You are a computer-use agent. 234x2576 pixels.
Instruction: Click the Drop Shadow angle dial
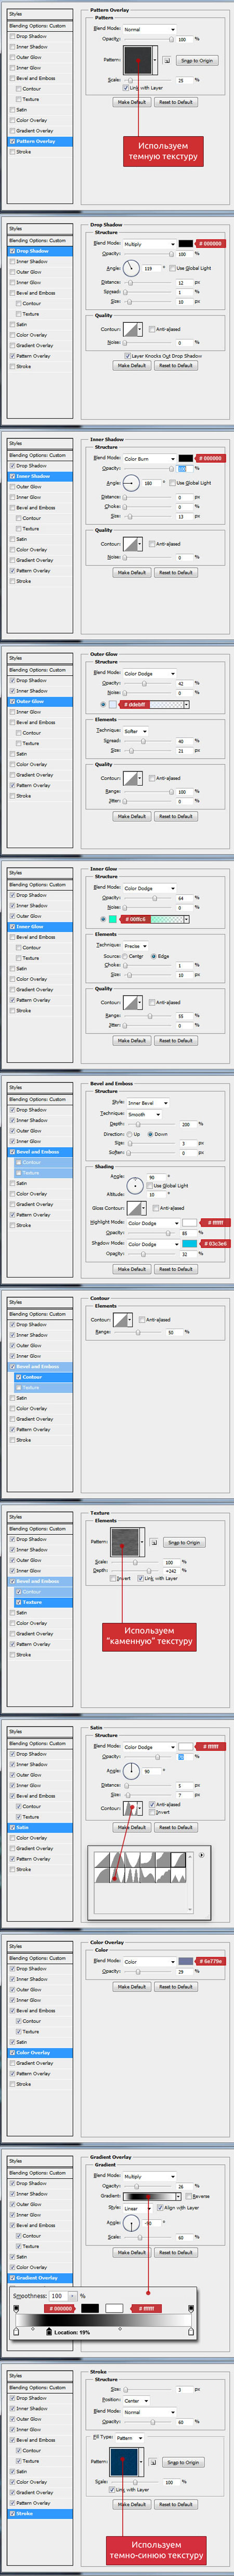click(132, 268)
